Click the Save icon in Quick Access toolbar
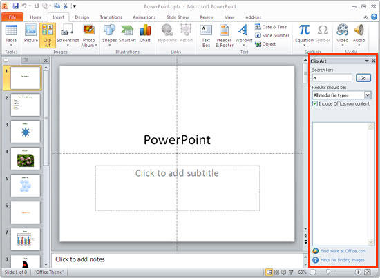380x278 pixels. point(15,6)
